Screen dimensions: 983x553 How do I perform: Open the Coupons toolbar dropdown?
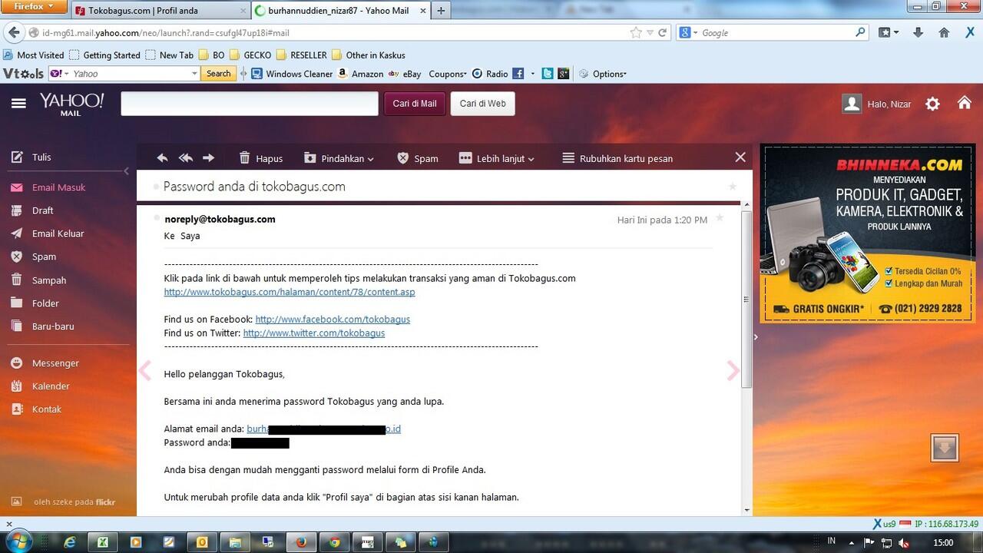pyautogui.click(x=448, y=74)
